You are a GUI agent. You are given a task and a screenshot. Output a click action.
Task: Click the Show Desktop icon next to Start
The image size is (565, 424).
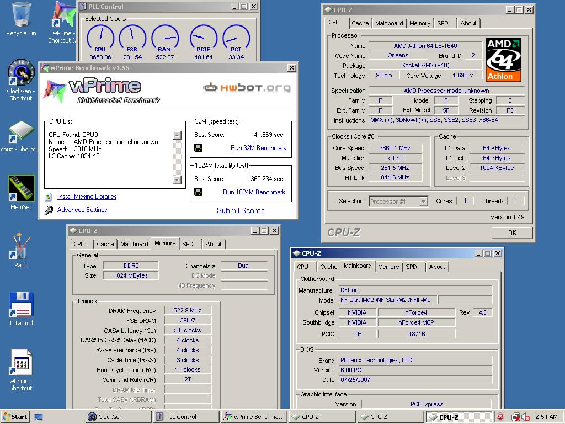point(39,417)
